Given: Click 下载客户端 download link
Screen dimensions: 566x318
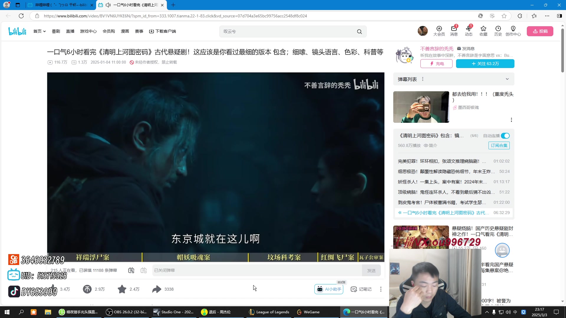Looking at the screenshot, I should 162,31.
